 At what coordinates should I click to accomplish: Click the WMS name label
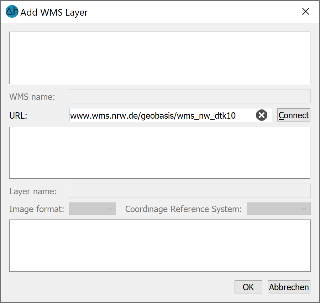click(32, 97)
